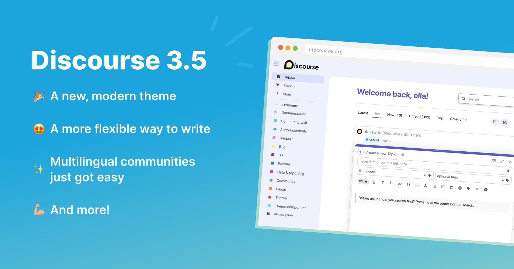Toggle fullscreen composer with expand arrows
The image size is (514, 269).
[x=502, y=161]
